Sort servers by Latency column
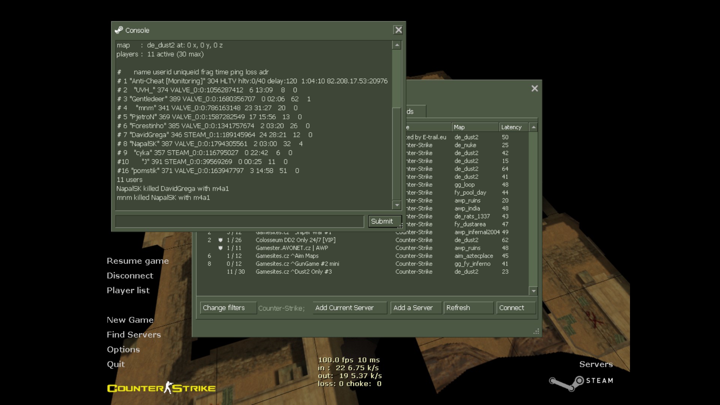This screenshot has width=720, height=405. click(513, 127)
